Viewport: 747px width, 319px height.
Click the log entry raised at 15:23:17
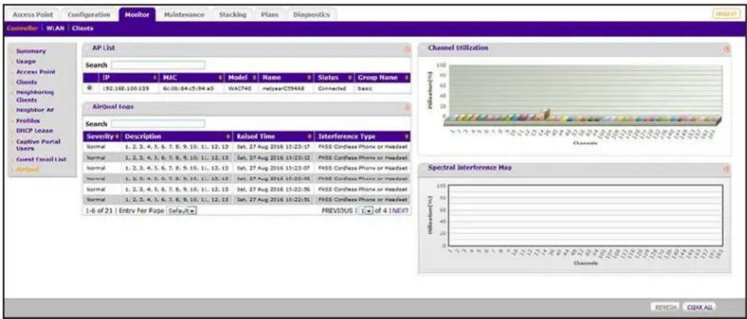click(x=246, y=146)
